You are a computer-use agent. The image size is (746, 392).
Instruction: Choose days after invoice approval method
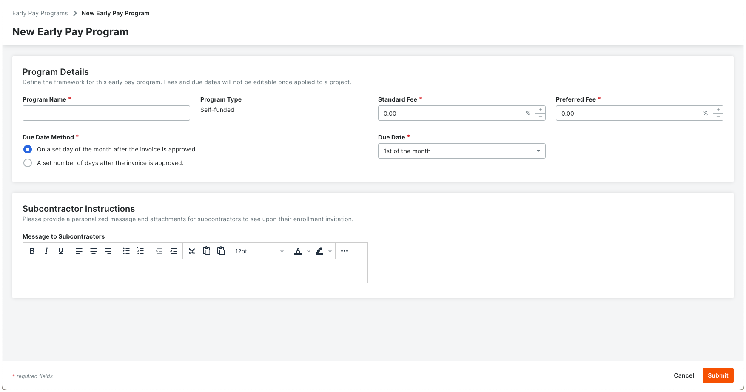click(28, 163)
